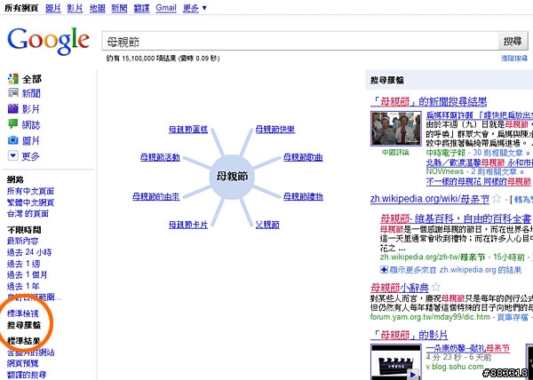Image resolution: width=533 pixels, height=380 pixels.
Task: Open 「母親節」的新聞搜尋結果 heading link
Action: (x=429, y=101)
